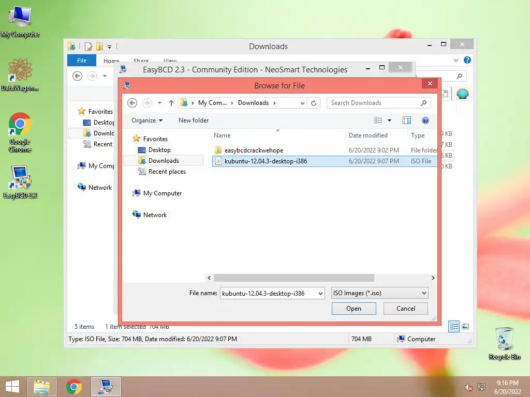This screenshot has width=530, height=397.
Task: Select Downloads in Browse dialog navigation pane
Action: (164, 161)
